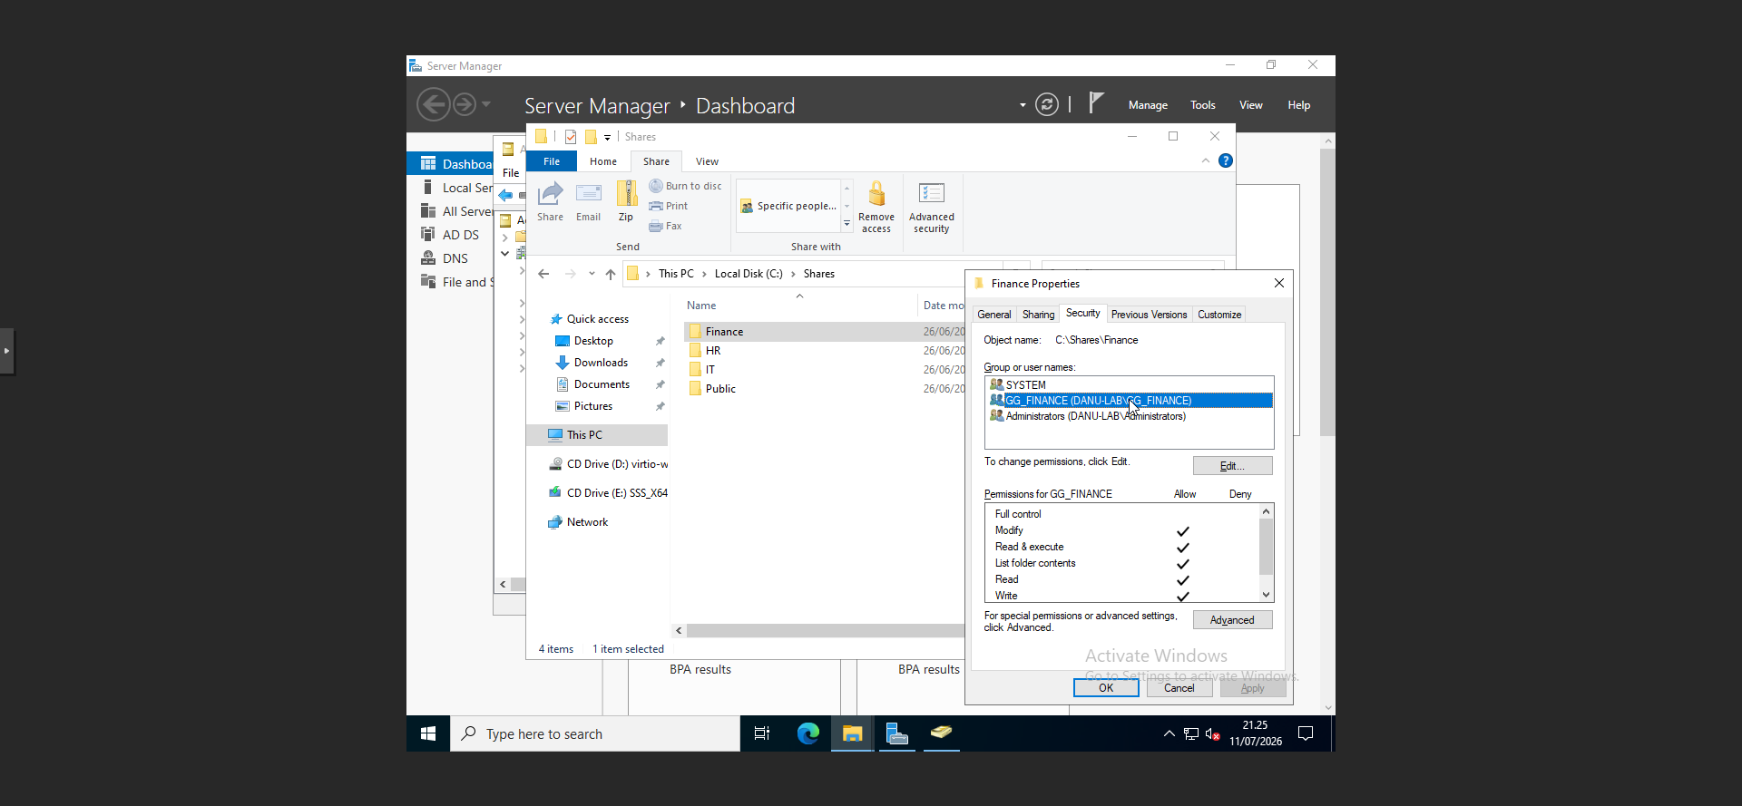Select Burn to disc
1742x806 pixels.
685,186
